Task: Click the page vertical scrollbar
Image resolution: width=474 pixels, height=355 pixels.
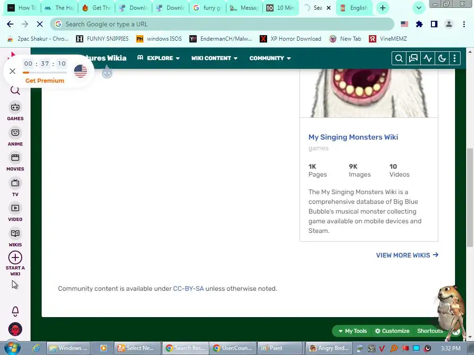Action: coord(470,197)
